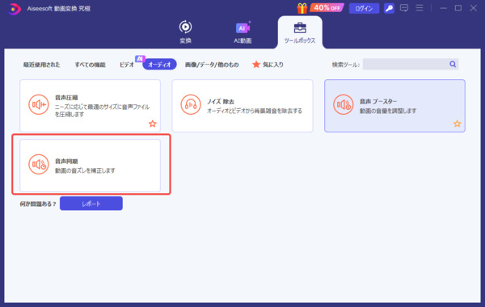Show the すべての機能 all features category
Screen dimensions: 485x307
pos(90,65)
